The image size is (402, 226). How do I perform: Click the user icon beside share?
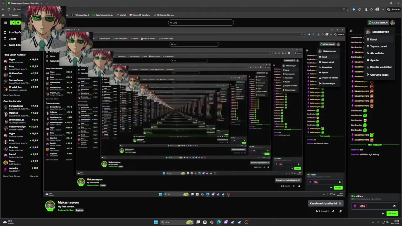tap(340, 211)
